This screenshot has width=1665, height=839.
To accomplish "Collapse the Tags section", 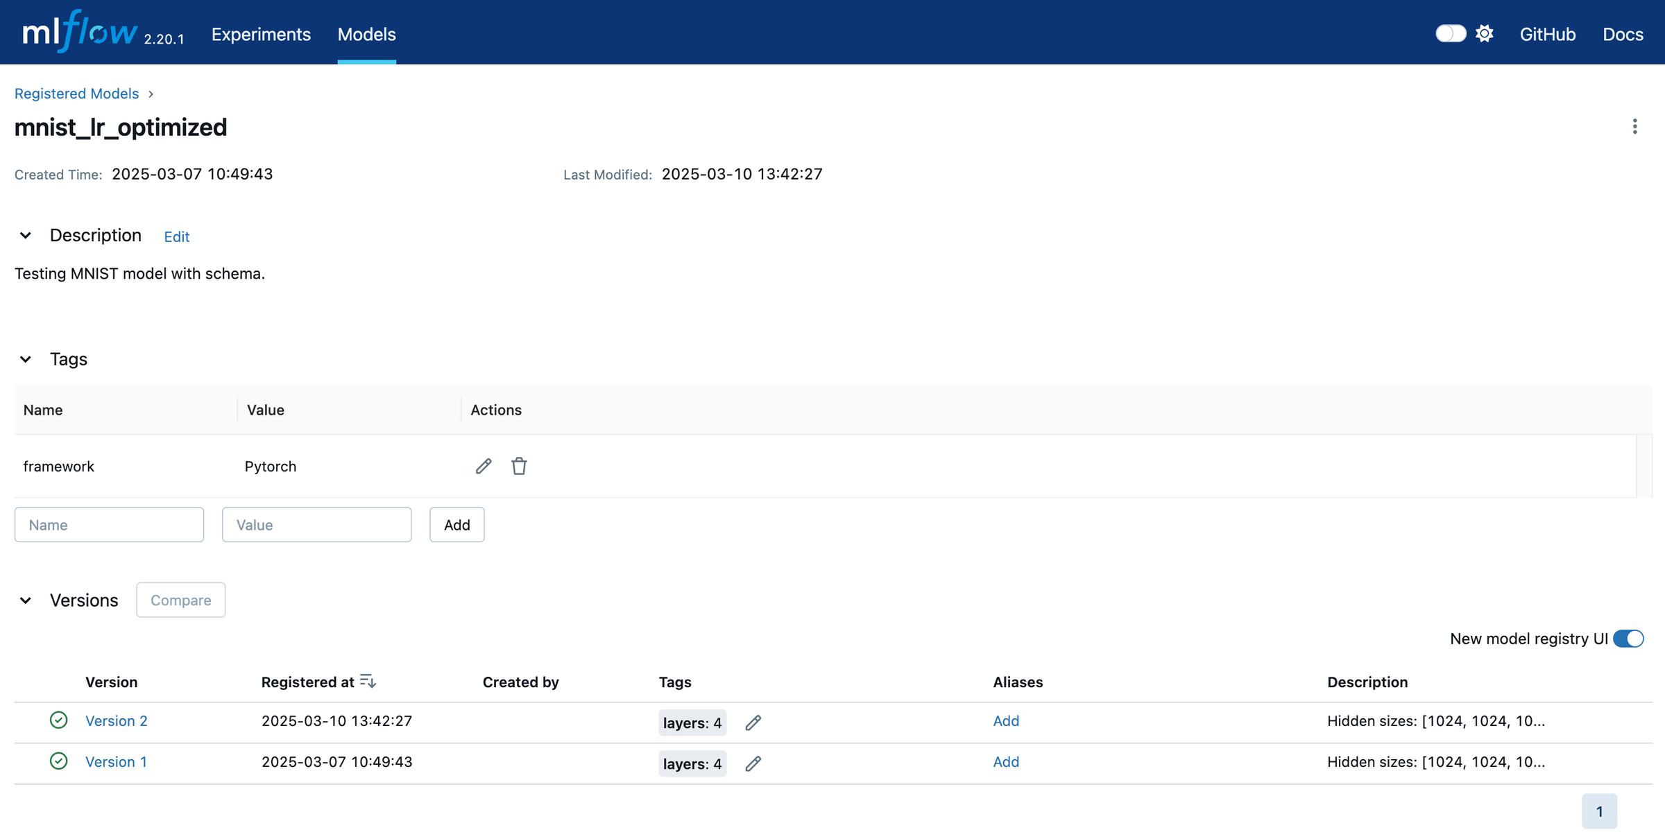I will [26, 359].
